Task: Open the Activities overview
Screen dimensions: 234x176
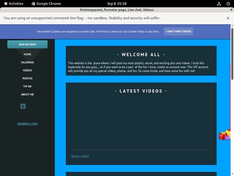Action: (x=14, y=4)
